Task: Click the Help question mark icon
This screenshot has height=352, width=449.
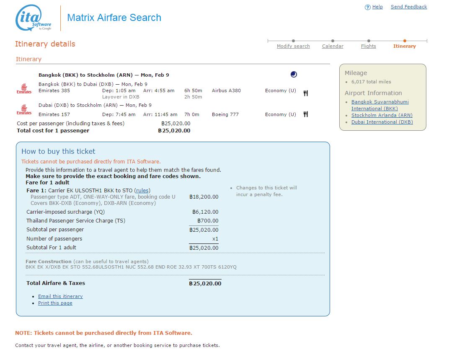Action: 367,7
